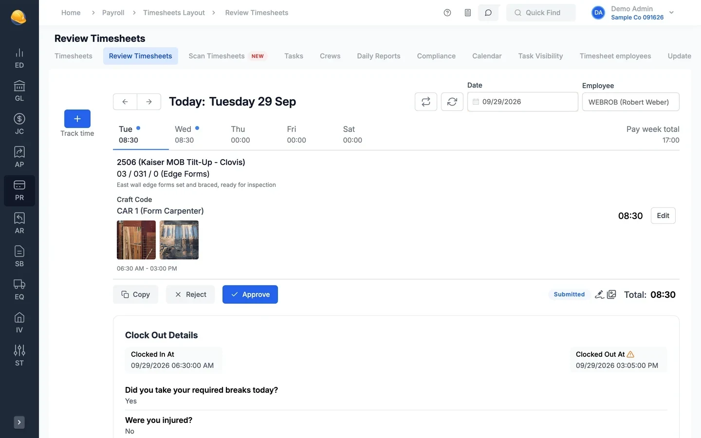
Task: Click the Payroll breadcrumb link
Action: [113, 13]
